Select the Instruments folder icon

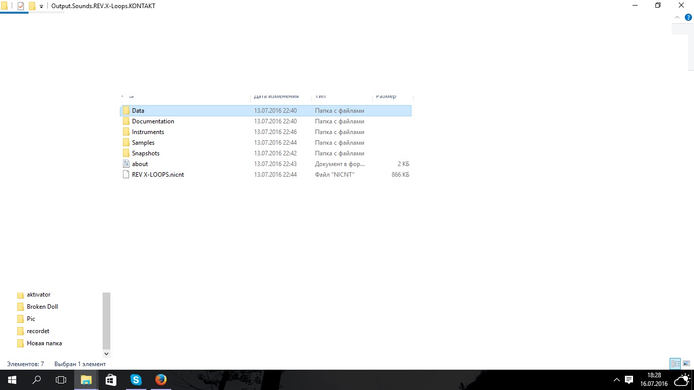(127, 132)
